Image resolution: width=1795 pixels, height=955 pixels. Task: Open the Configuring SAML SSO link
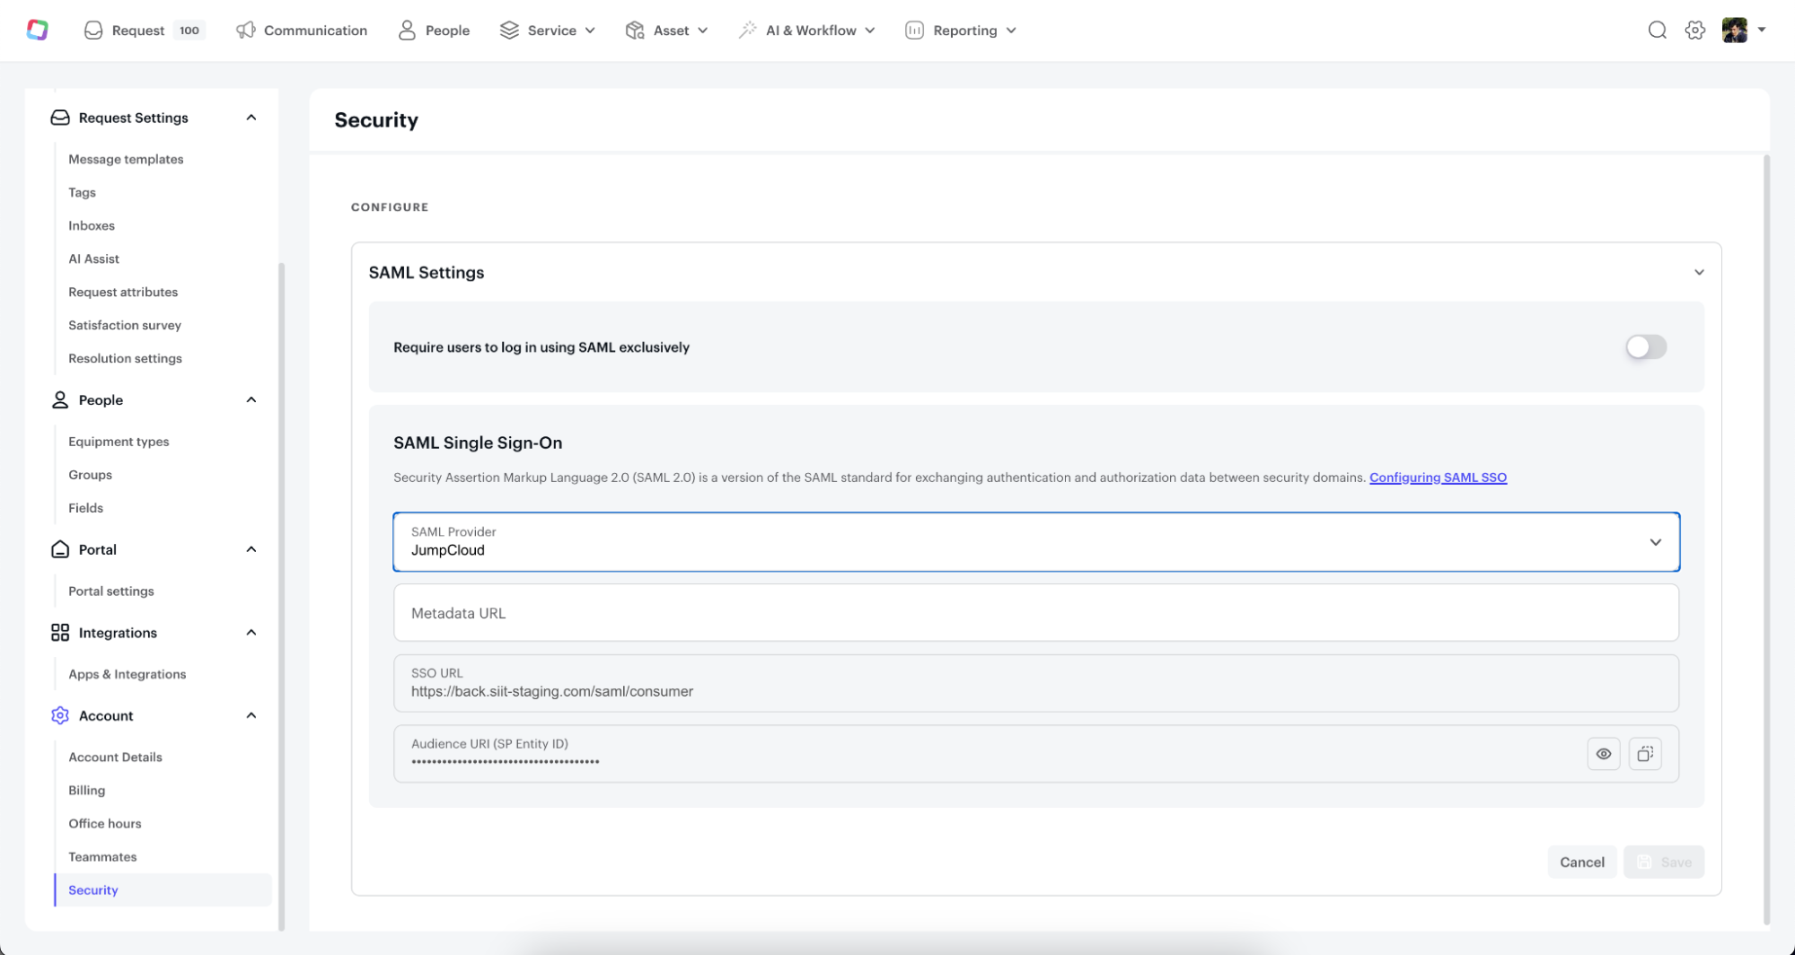1438,478
